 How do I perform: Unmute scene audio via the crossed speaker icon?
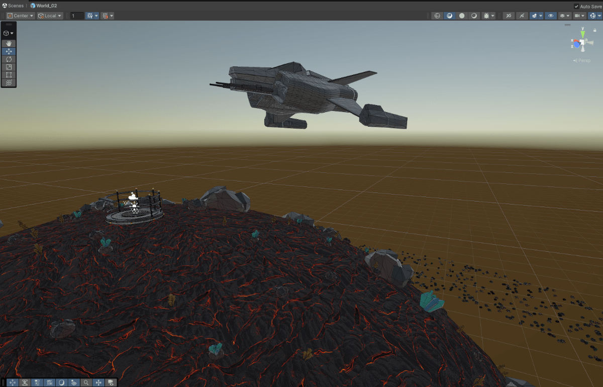(x=521, y=16)
